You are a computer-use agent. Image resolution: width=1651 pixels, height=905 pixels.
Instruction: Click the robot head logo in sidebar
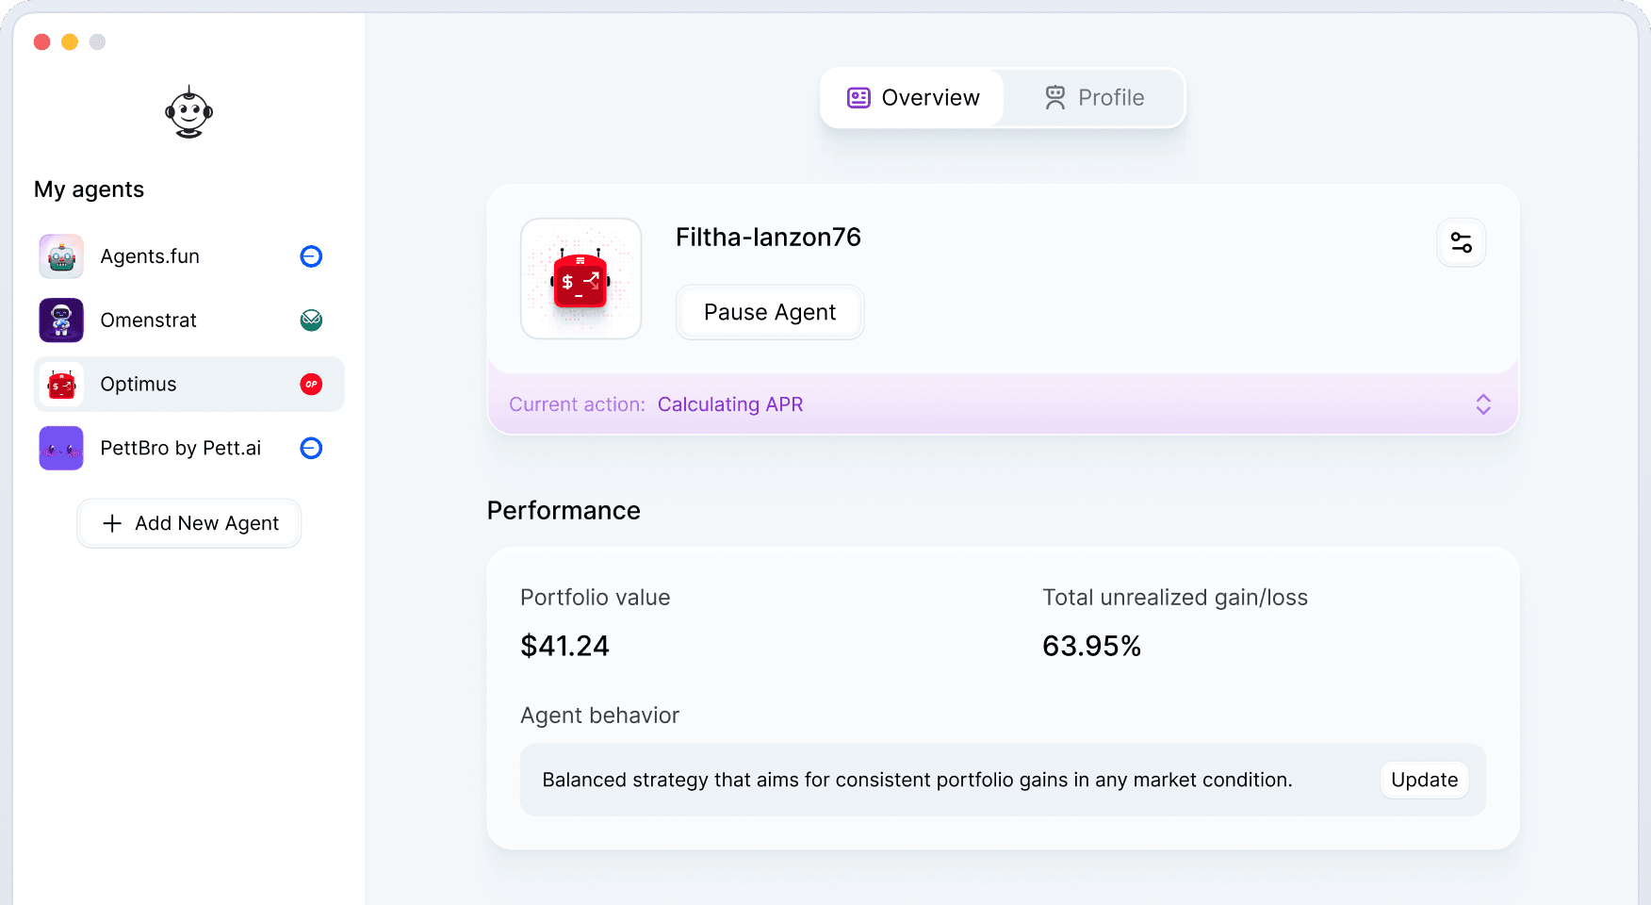point(188,112)
